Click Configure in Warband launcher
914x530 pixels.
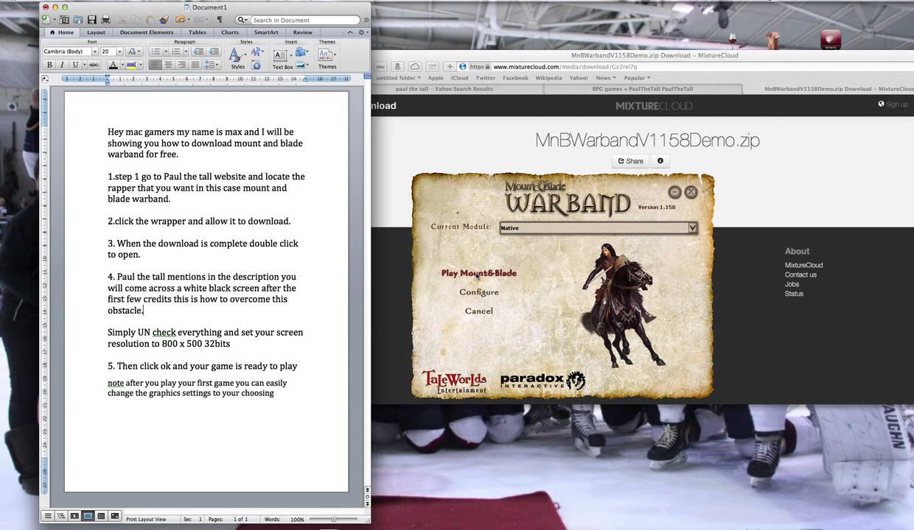click(x=479, y=292)
